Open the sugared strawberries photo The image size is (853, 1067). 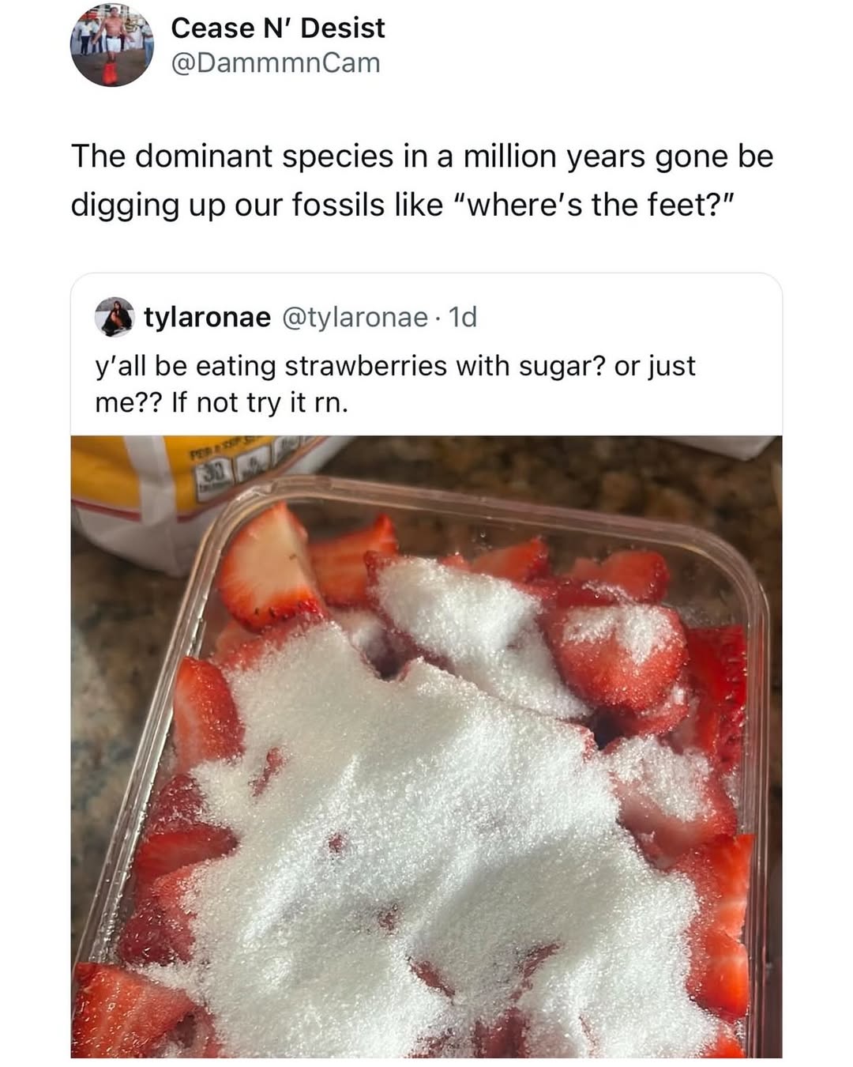426,746
